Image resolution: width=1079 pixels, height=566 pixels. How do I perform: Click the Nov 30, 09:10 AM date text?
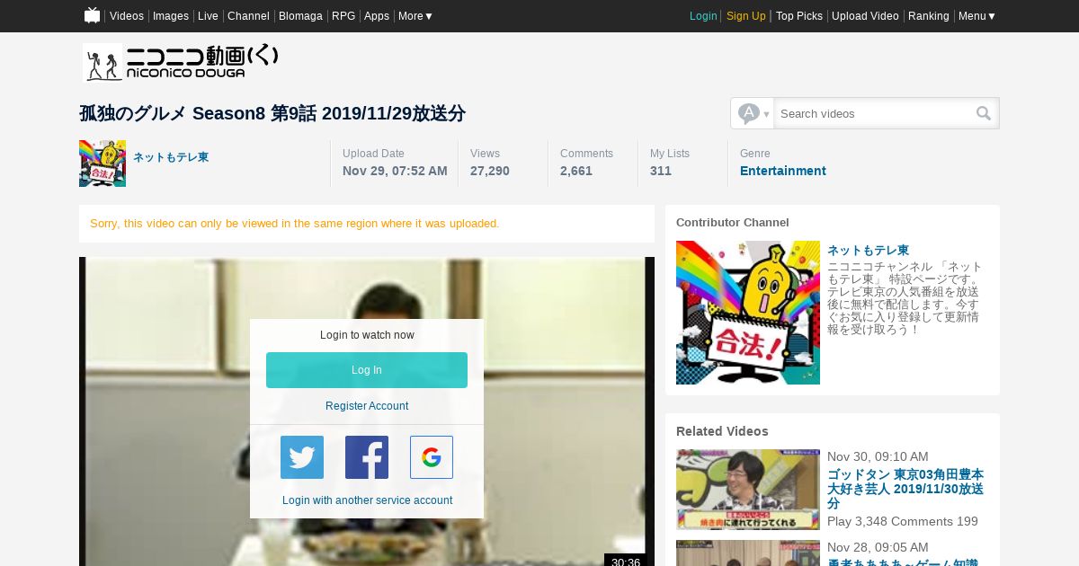(878, 456)
